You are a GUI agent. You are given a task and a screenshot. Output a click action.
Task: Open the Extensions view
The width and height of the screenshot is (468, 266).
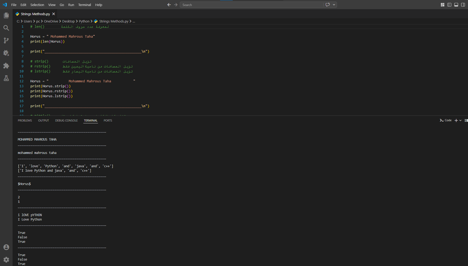pos(6,66)
